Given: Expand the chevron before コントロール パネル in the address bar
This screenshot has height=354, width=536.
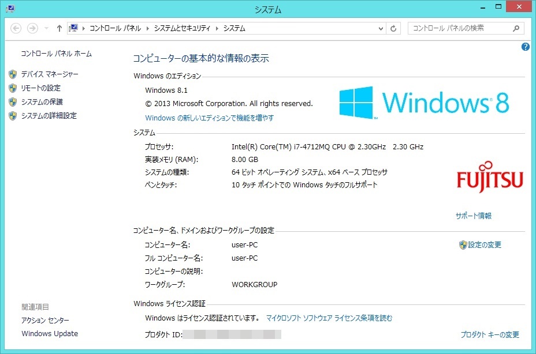Looking at the screenshot, I should 83,28.
